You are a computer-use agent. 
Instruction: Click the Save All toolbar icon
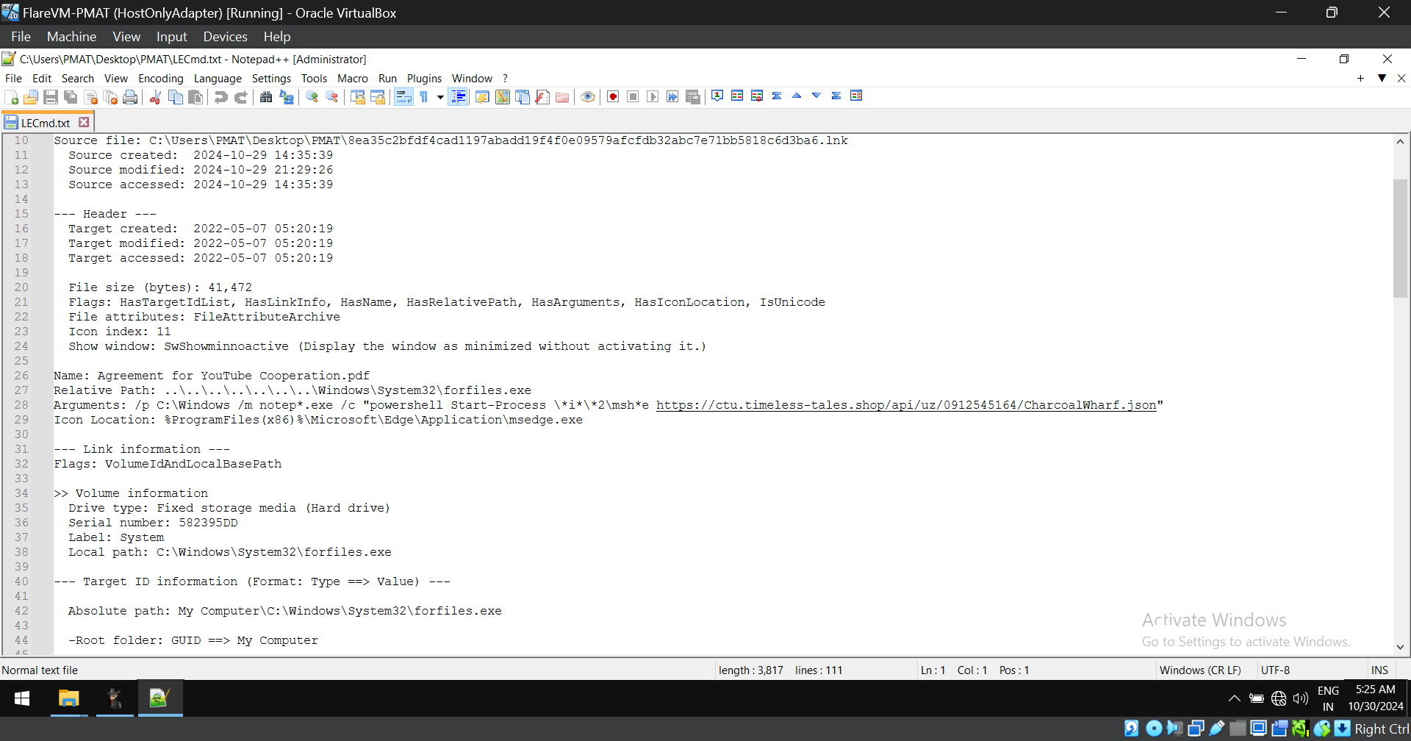tap(71, 97)
